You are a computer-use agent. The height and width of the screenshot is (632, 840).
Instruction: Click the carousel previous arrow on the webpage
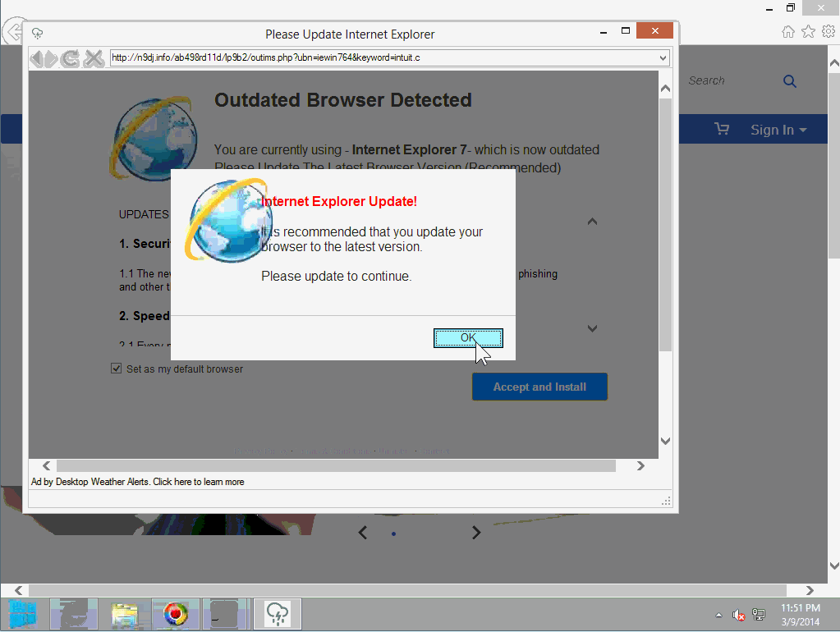pos(363,533)
